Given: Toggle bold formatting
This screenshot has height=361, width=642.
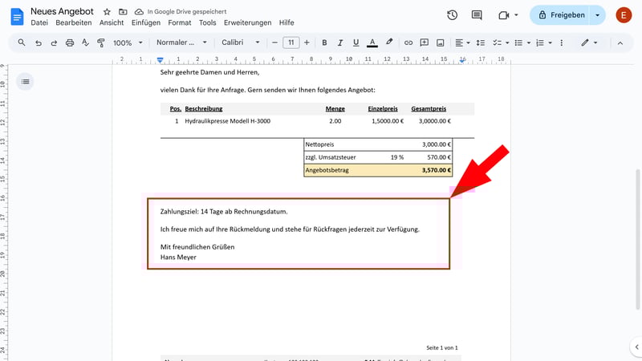Looking at the screenshot, I should pyautogui.click(x=324, y=43).
